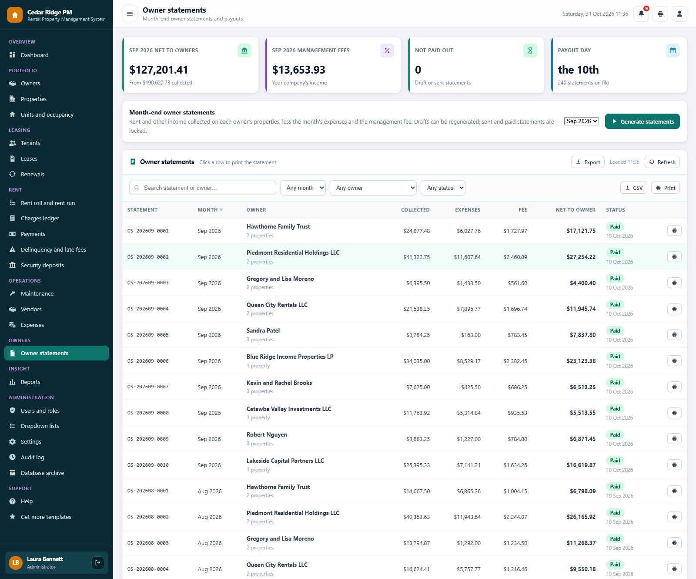The height and width of the screenshot is (579, 696).
Task: Refresh the owner statements list
Action: click(x=662, y=162)
